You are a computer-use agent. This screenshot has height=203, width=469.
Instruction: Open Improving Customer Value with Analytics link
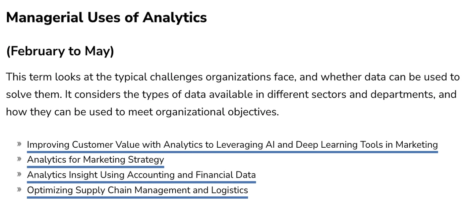tap(232, 145)
